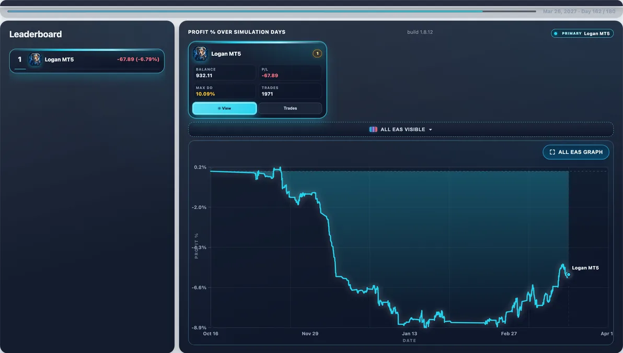
Task: Click the rank 1 badge on EA card
Action: click(317, 54)
